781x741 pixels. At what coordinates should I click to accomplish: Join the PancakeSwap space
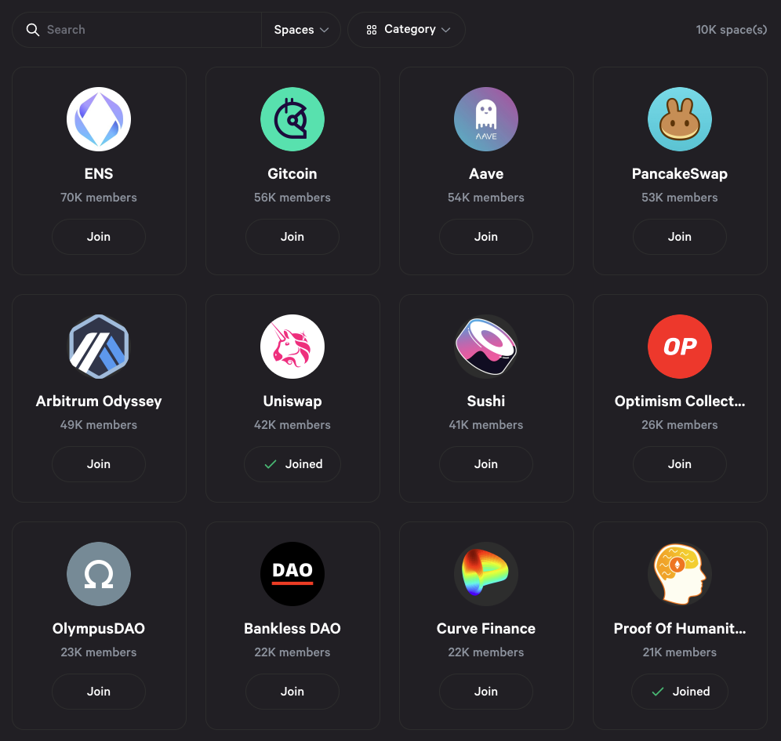pyautogui.click(x=680, y=237)
